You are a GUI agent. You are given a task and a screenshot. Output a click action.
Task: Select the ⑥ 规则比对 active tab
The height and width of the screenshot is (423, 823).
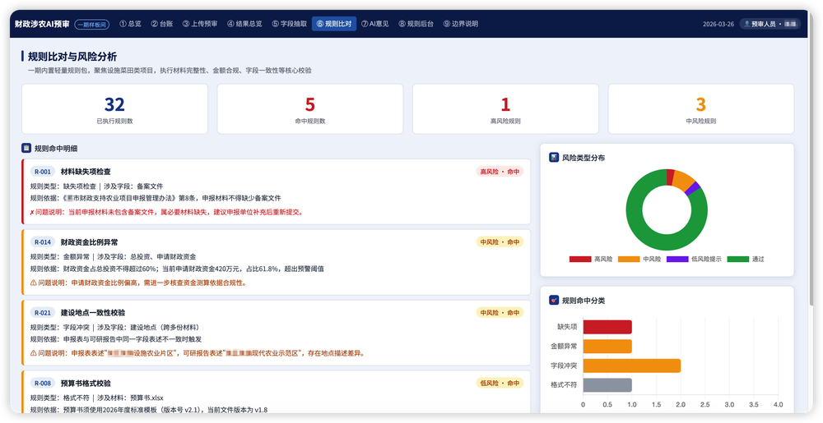point(334,24)
